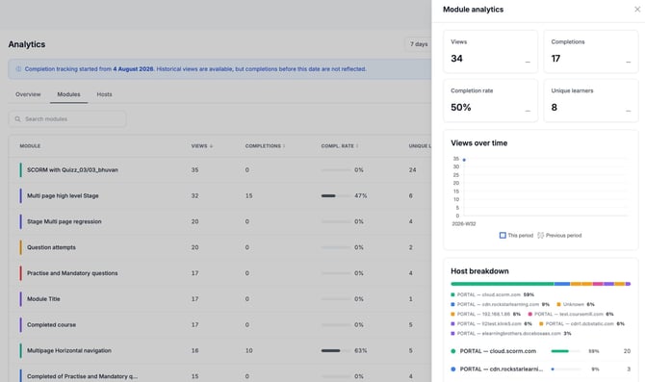Close the Module analytics panel

[x=637, y=9]
